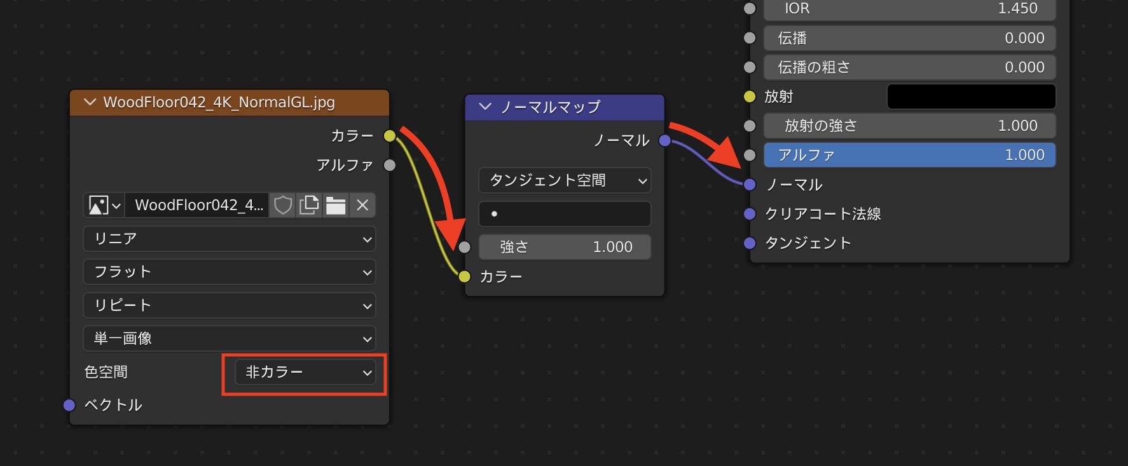Collapse the Normal Map node
The width and height of the screenshot is (1128, 466).
pos(485,107)
